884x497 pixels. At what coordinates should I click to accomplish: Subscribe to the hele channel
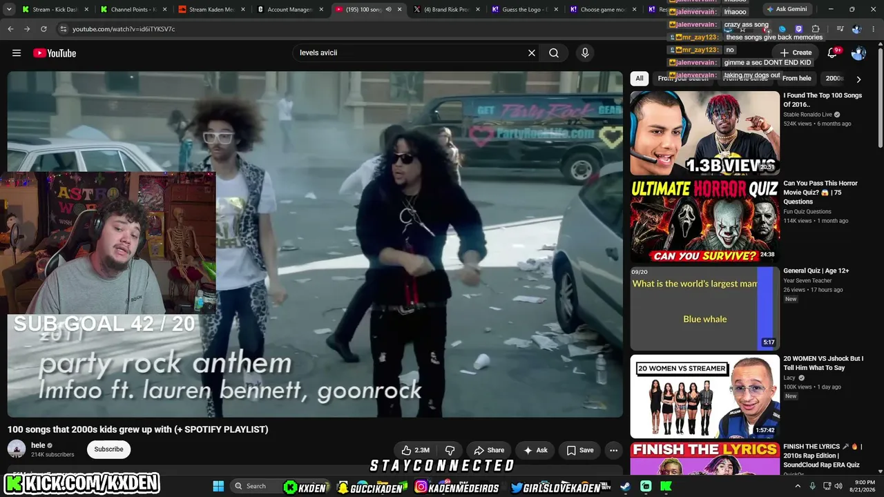[108, 449]
